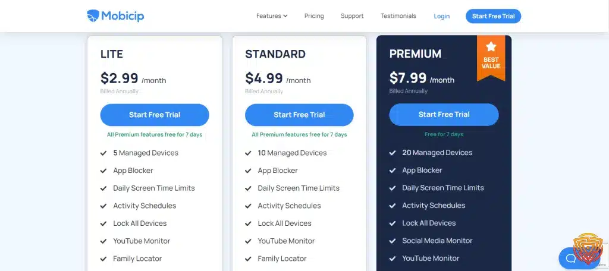Image resolution: width=609 pixels, height=271 pixels.
Task: Click the Login link
Action: click(442, 16)
